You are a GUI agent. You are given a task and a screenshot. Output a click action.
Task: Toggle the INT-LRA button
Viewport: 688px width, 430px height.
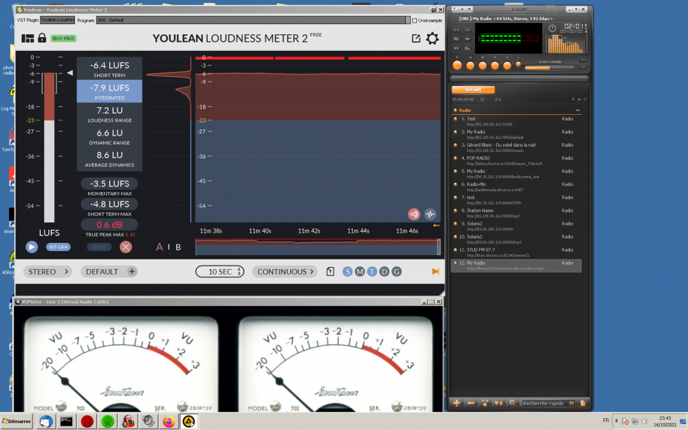tap(58, 247)
